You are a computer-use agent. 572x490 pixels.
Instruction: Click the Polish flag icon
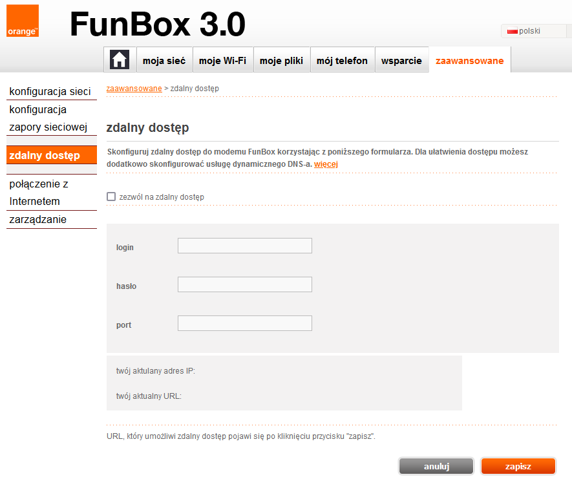(x=513, y=31)
